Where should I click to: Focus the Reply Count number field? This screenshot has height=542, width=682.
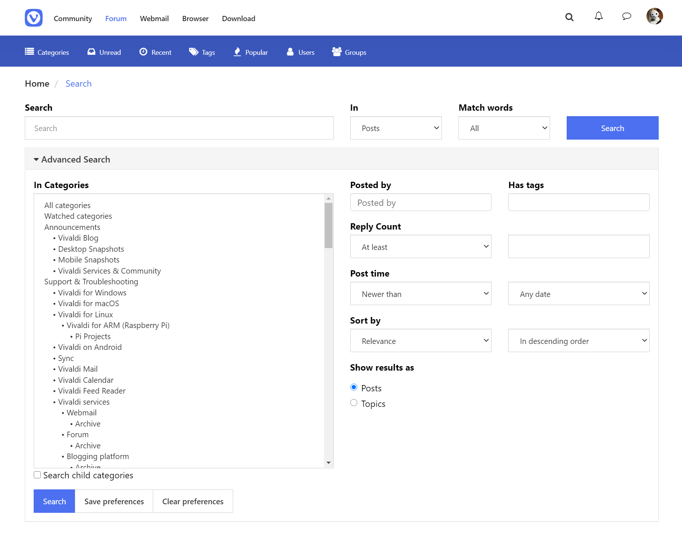pyautogui.click(x=579, y=247)
